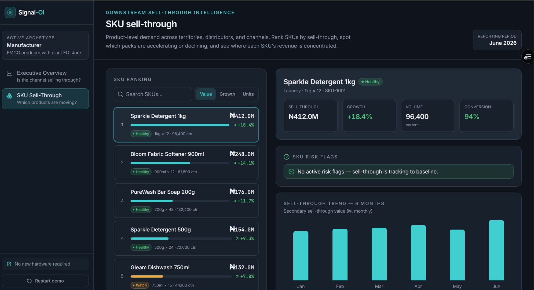Click Watch badge on Gleam Dishwash card
This screenshot has width=534, height=290.
pos(140,285)
